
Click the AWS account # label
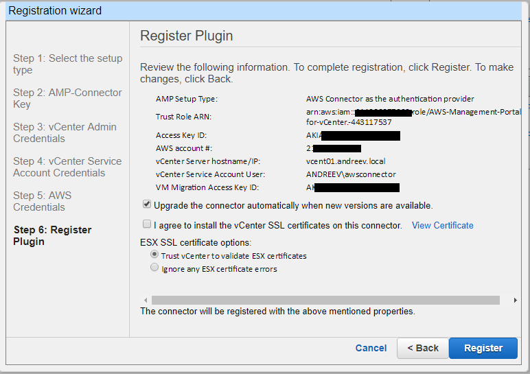coord(184,148)
